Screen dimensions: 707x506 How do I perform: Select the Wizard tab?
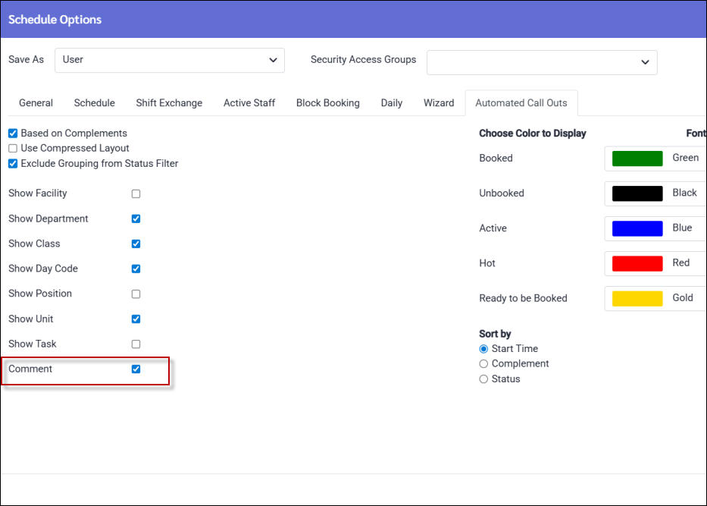[439, 103]
